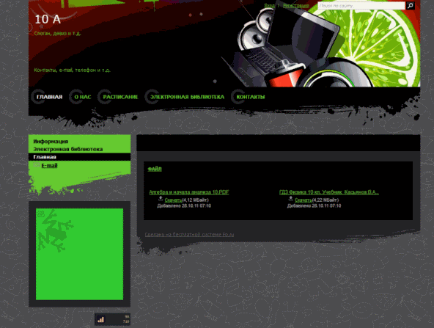Click the site title 10 A
The height and width of the screenshot is (328, 434).
(x=48, y=19)
